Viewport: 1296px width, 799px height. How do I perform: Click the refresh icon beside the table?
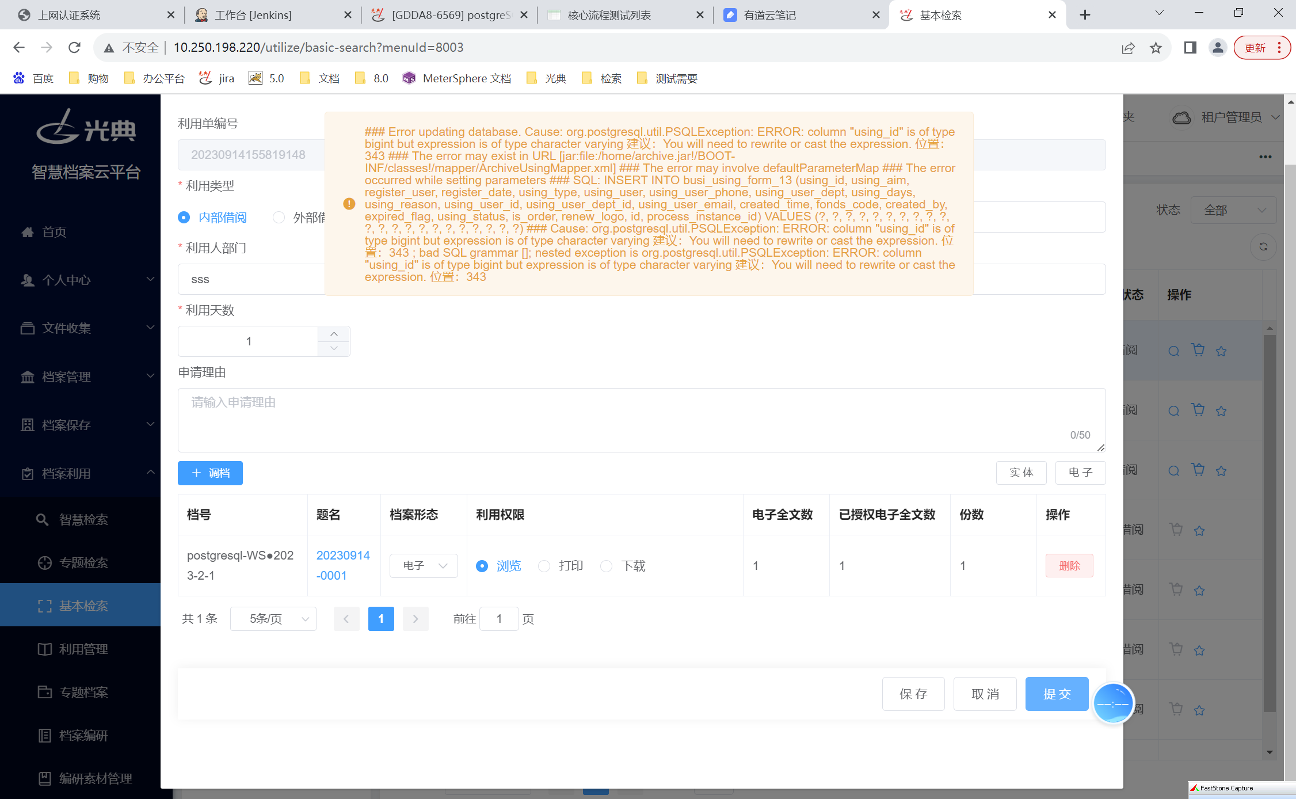coord(1263,247)
